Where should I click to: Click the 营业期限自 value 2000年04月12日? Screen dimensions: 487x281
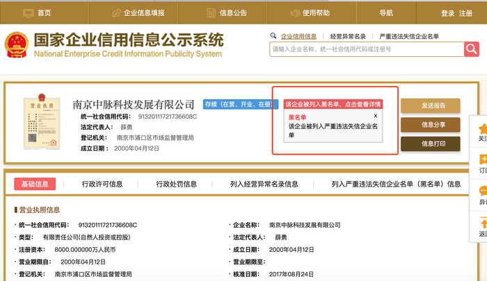coord(83,262)
